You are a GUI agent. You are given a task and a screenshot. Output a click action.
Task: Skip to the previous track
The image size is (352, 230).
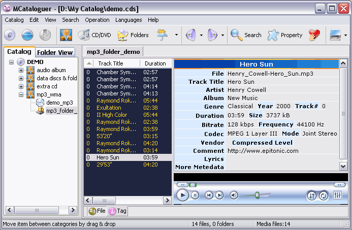click(x=209, y=195)
